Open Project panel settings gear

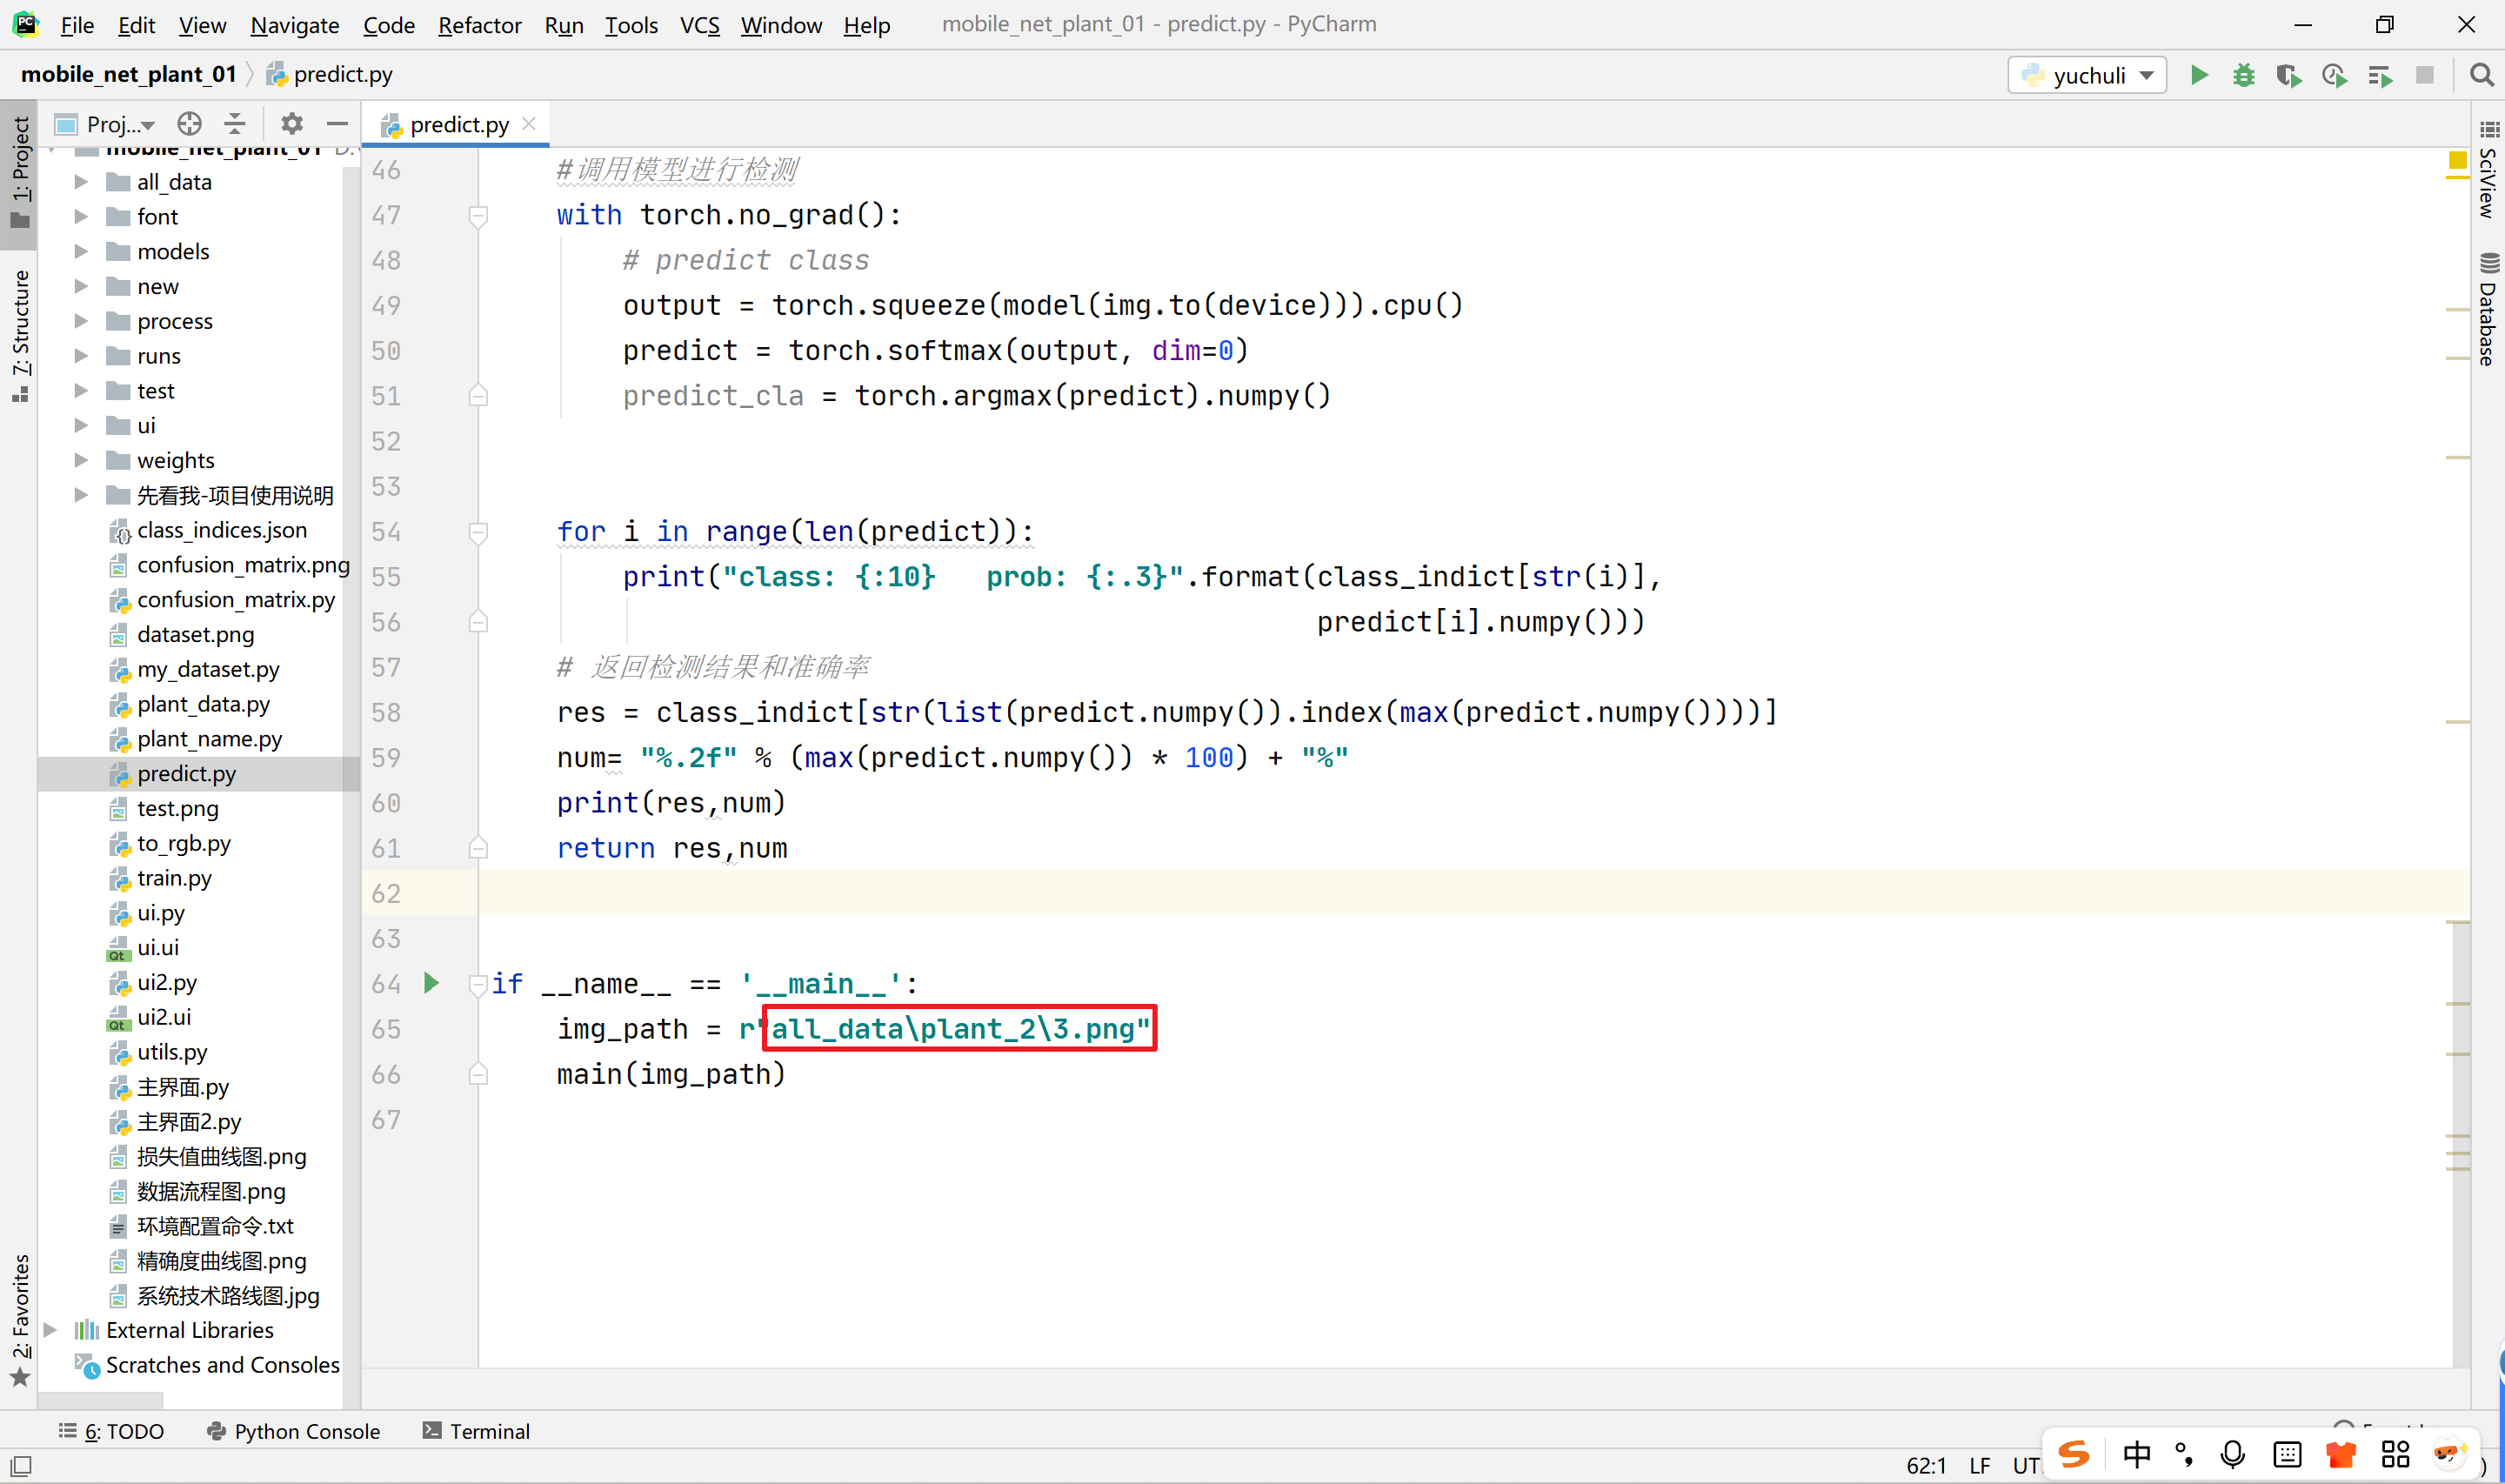coord(292,124)
